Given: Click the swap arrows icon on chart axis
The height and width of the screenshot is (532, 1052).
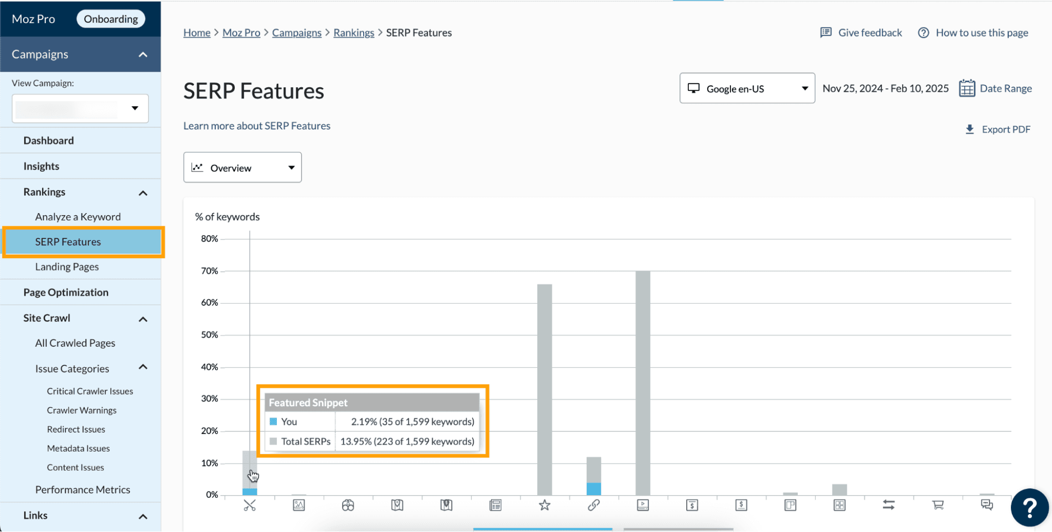Looking at the screenshot, I should 888,506.
